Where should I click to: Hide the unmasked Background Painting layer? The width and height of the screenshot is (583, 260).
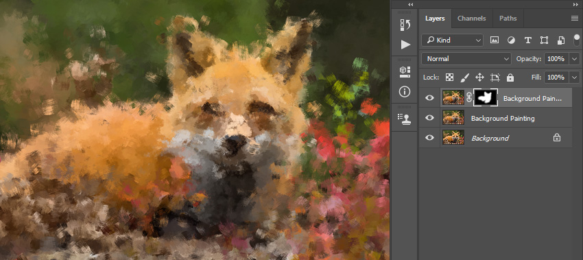[429, 117]
